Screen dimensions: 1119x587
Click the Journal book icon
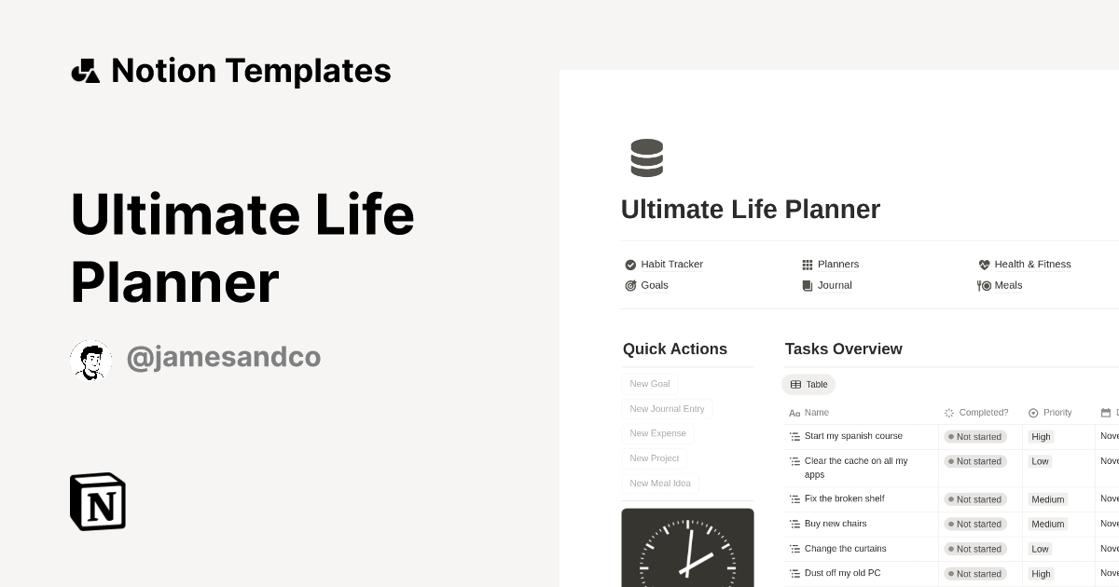808,285
